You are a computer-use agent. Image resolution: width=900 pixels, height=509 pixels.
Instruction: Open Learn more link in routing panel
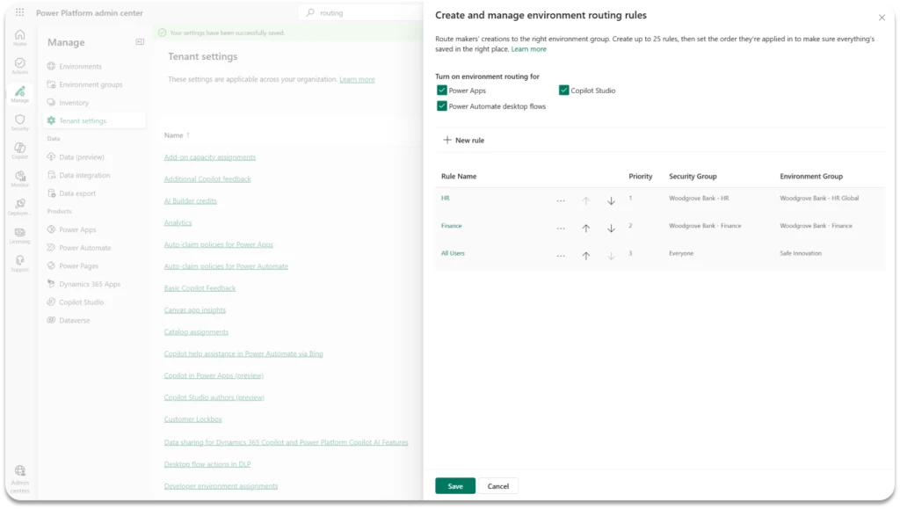coord(528,49)
